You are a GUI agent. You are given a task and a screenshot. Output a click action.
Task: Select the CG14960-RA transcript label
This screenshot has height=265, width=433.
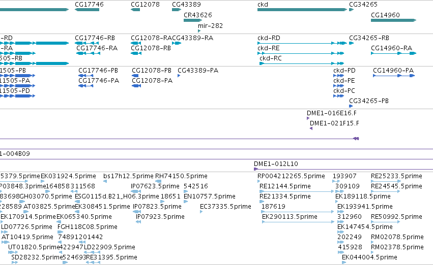392,48
